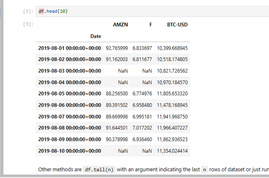Click F value 6.833697
The height and width of the screenshot is (178, 269).
(142, 48)
